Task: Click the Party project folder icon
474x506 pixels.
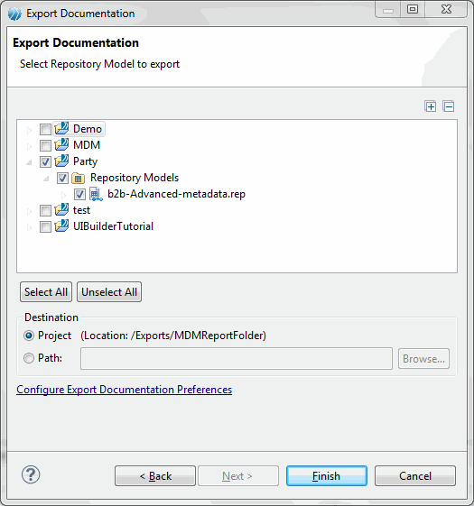Action: point(61,161)
